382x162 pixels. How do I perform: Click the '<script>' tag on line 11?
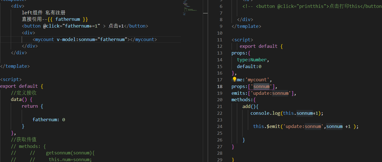242,40
